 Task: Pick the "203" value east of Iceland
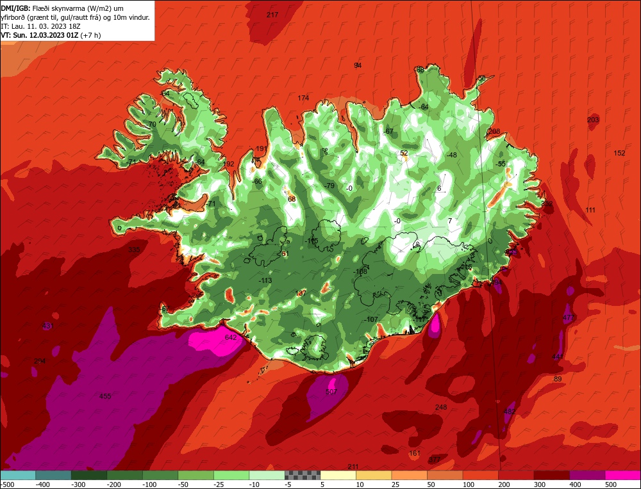pyautogui.click(x=593, y=120)
